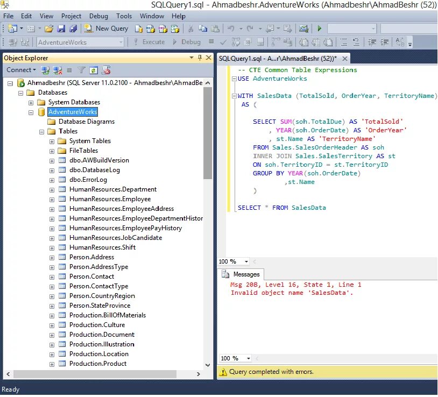Image resolution: width=438 pixels, height=397 pixels.
Task: Open the AdventureWorks database dropdown
Action: pos(121,42)
